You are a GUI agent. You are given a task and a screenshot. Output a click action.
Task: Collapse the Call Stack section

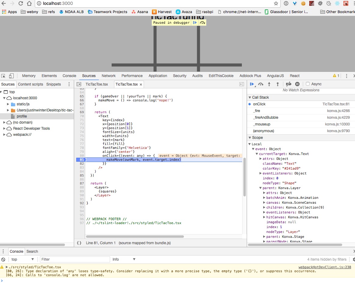click(249, 97)
